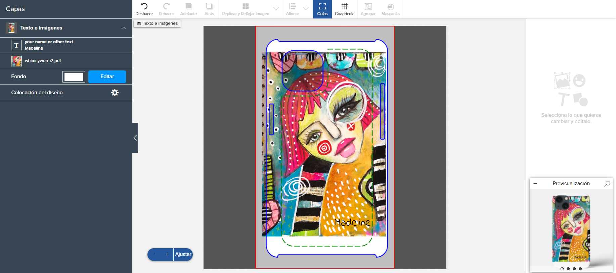616x273 pixels.
Task: Zoom out with the minus button
Action: coord(154,254)
